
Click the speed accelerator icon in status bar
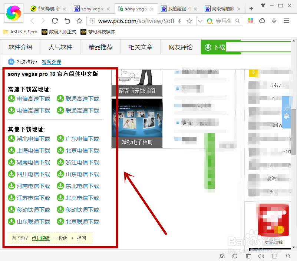tap(235, 256)
